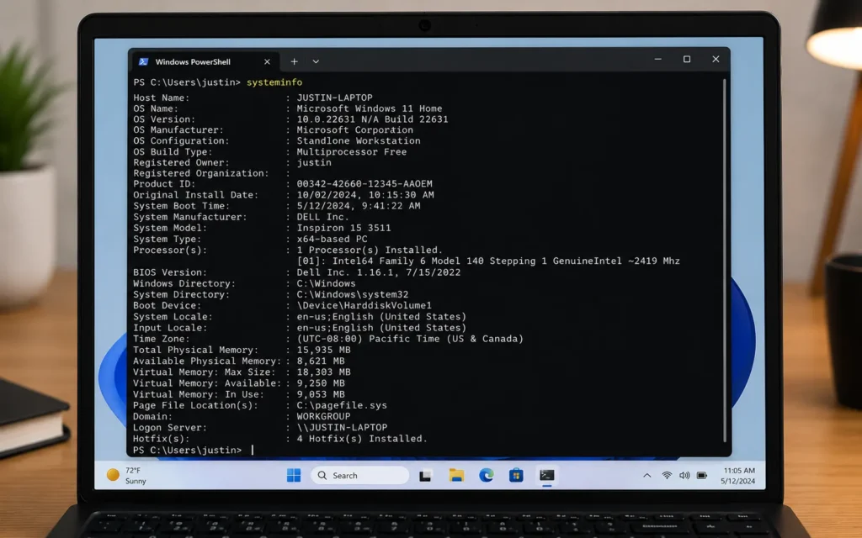Screen dimensions: 862x538
Task: Click Inspiron 15 3511 model text
Action: 343,228
